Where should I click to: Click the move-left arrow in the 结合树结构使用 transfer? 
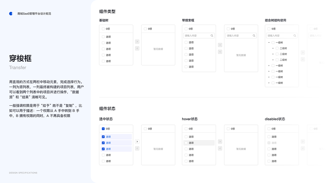point(303,59)
